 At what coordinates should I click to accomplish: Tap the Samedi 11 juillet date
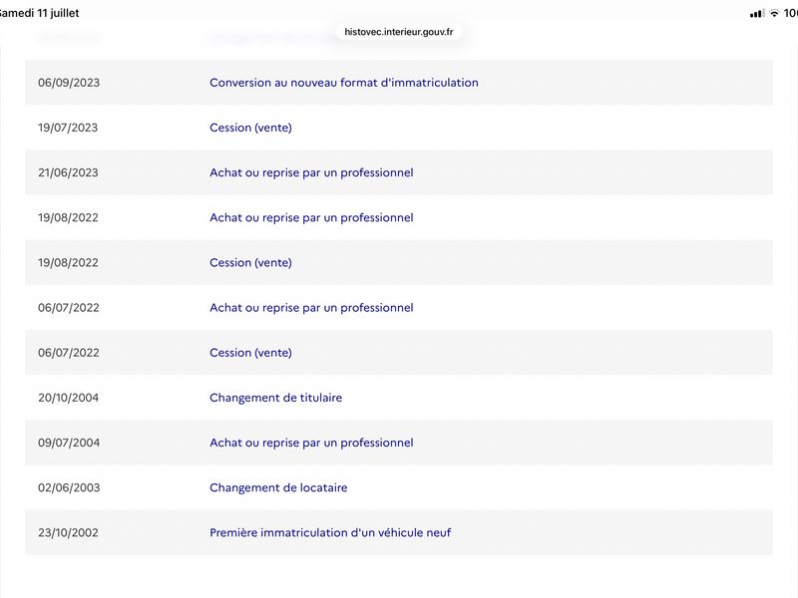pyautogui.click(x=39, y=13)
